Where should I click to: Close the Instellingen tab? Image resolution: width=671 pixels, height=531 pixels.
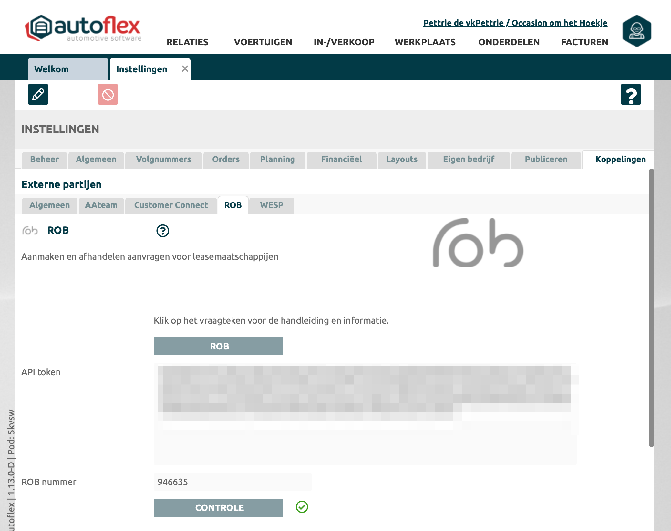[x=185, y=69]
